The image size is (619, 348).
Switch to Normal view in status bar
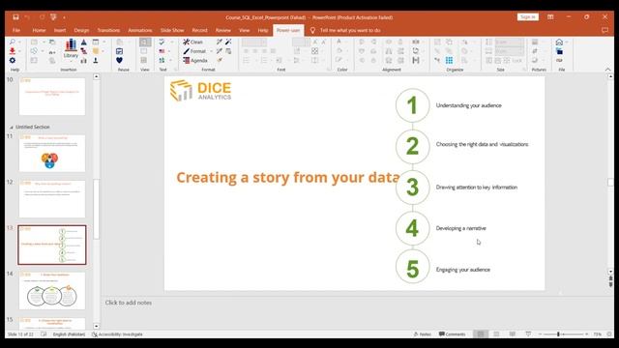[x=481, y=334]
